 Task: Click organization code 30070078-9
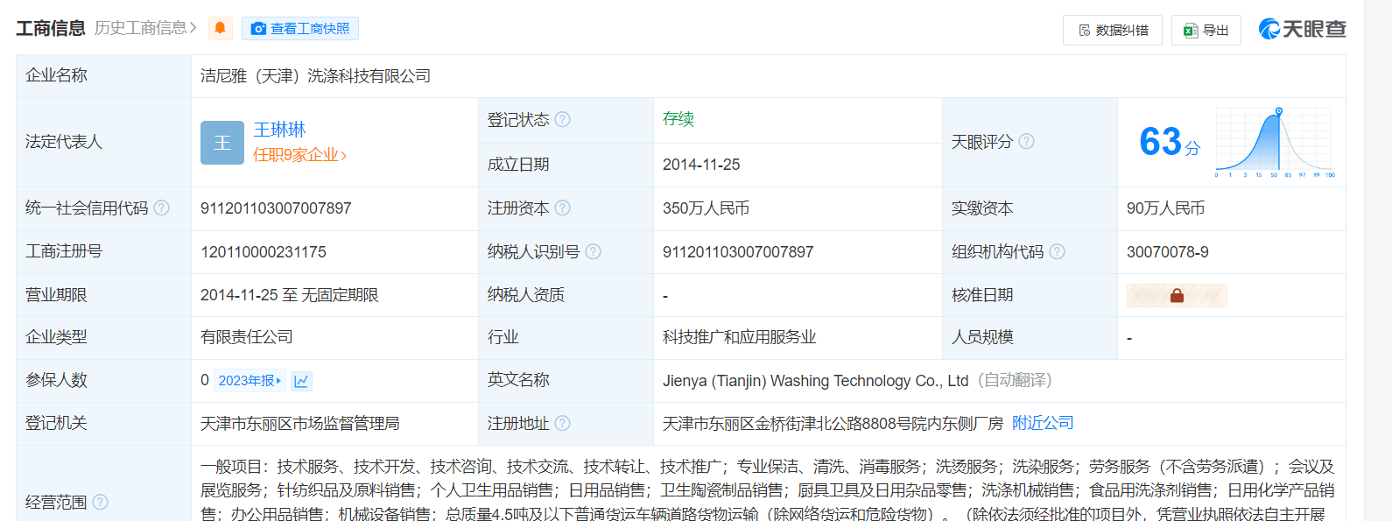click(x=1168, y=252)
